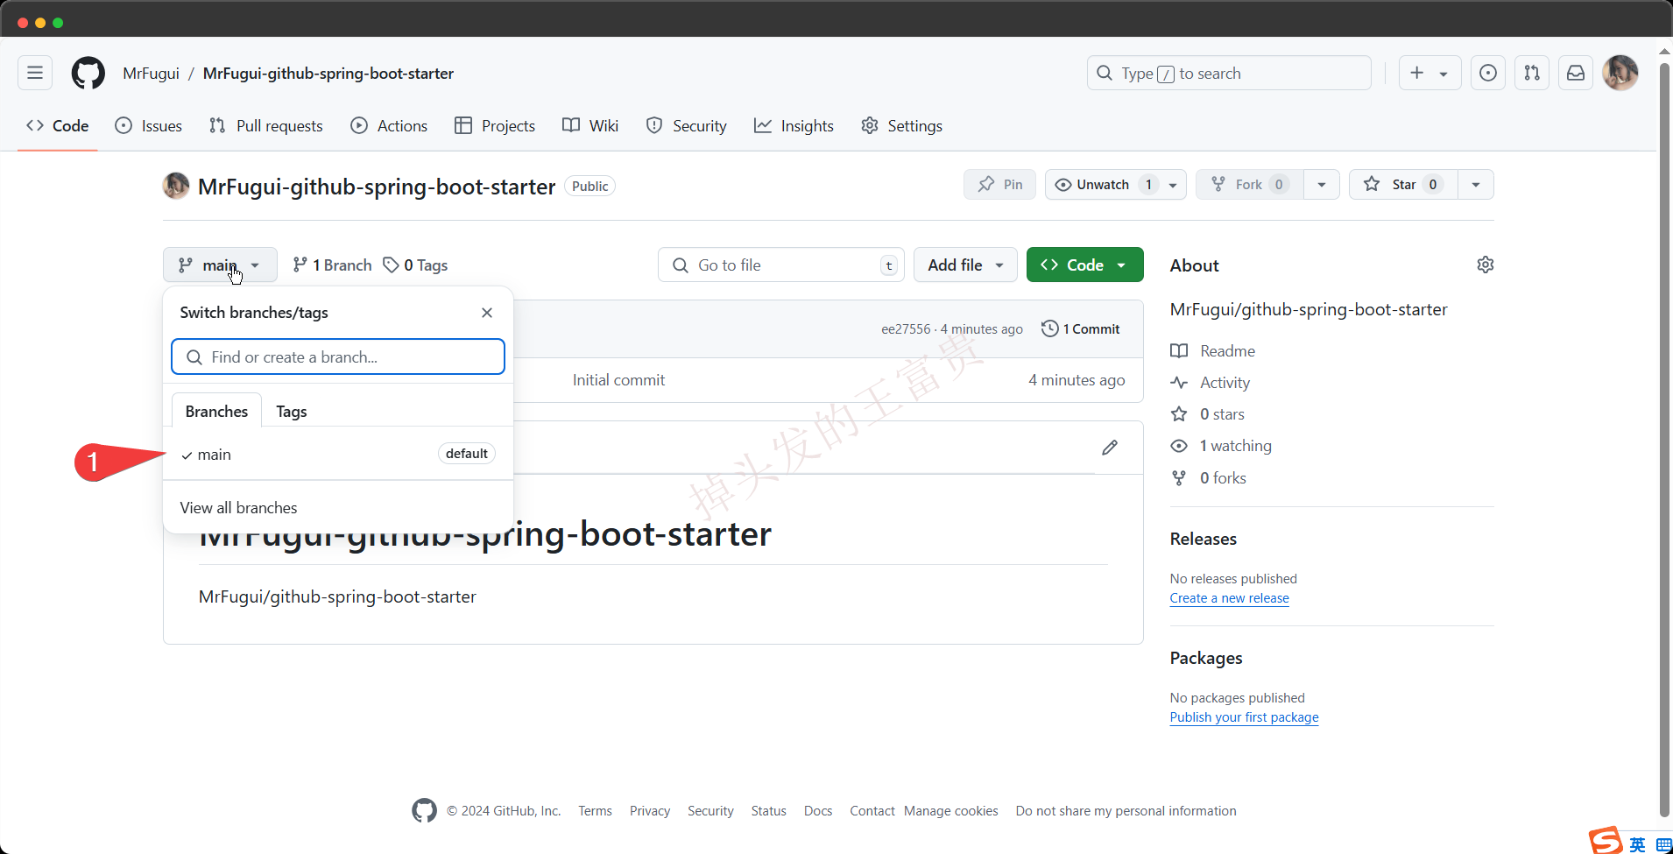Expand the Fork options dropdown arrow

[x=1322, y=185]
